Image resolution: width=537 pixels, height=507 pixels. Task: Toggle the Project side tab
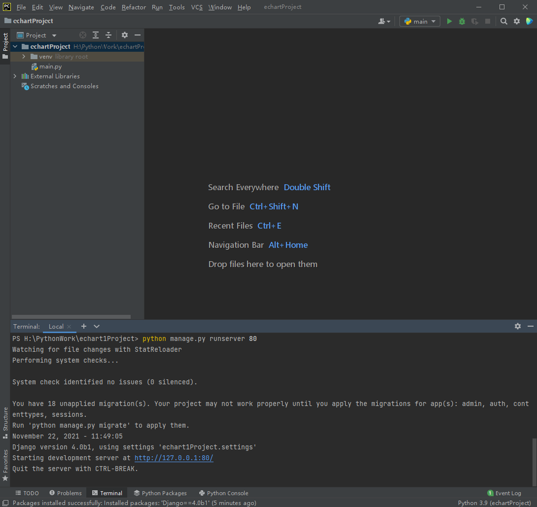5,45
